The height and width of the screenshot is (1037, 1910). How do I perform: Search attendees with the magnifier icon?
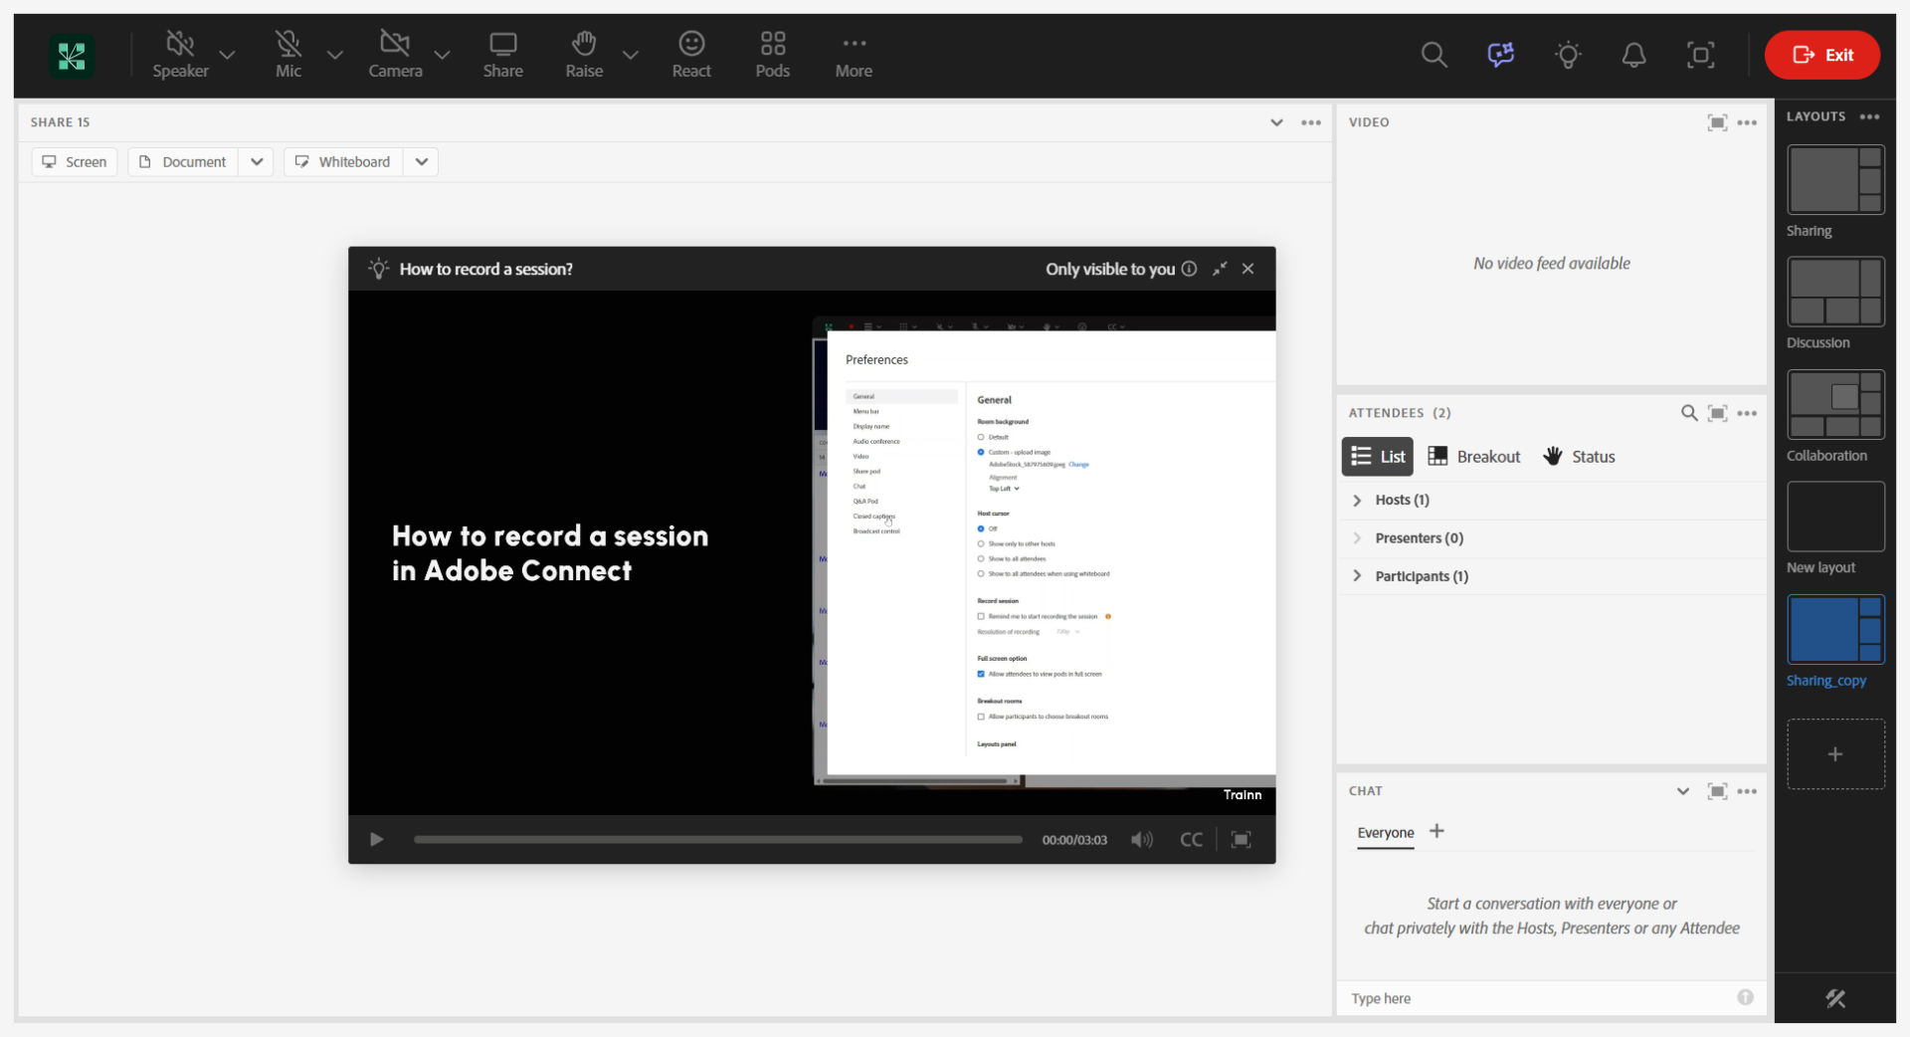pos(1688,413)
